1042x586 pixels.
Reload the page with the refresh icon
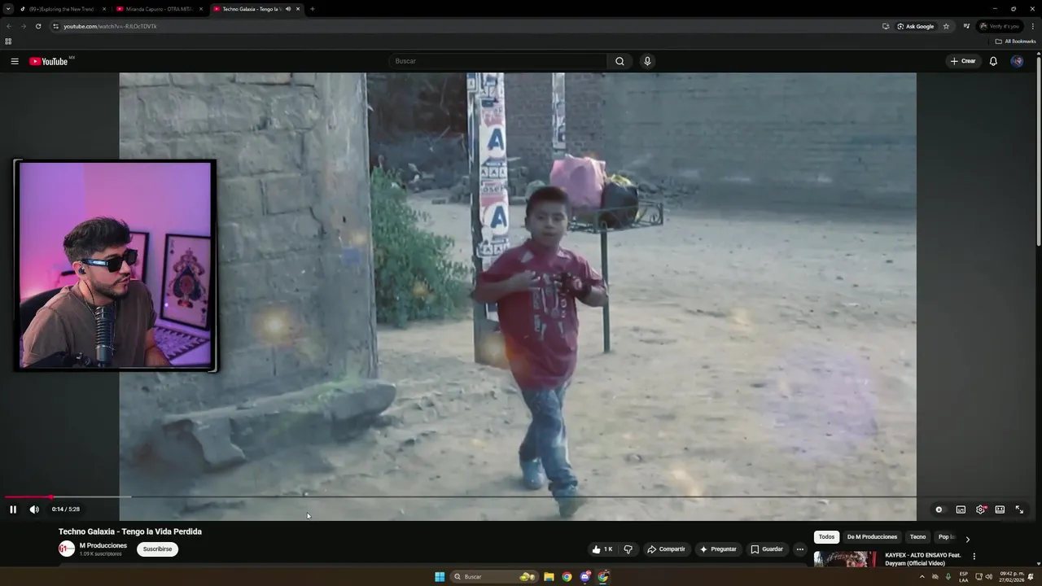[37, 26]
